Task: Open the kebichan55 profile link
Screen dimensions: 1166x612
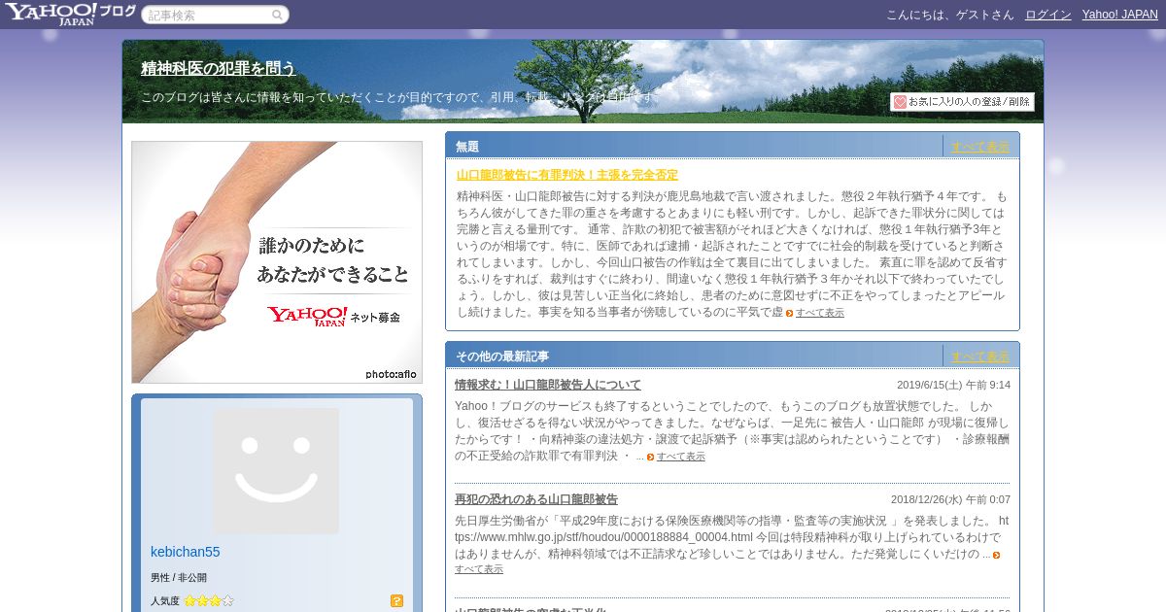Action: tap(186, 552)
